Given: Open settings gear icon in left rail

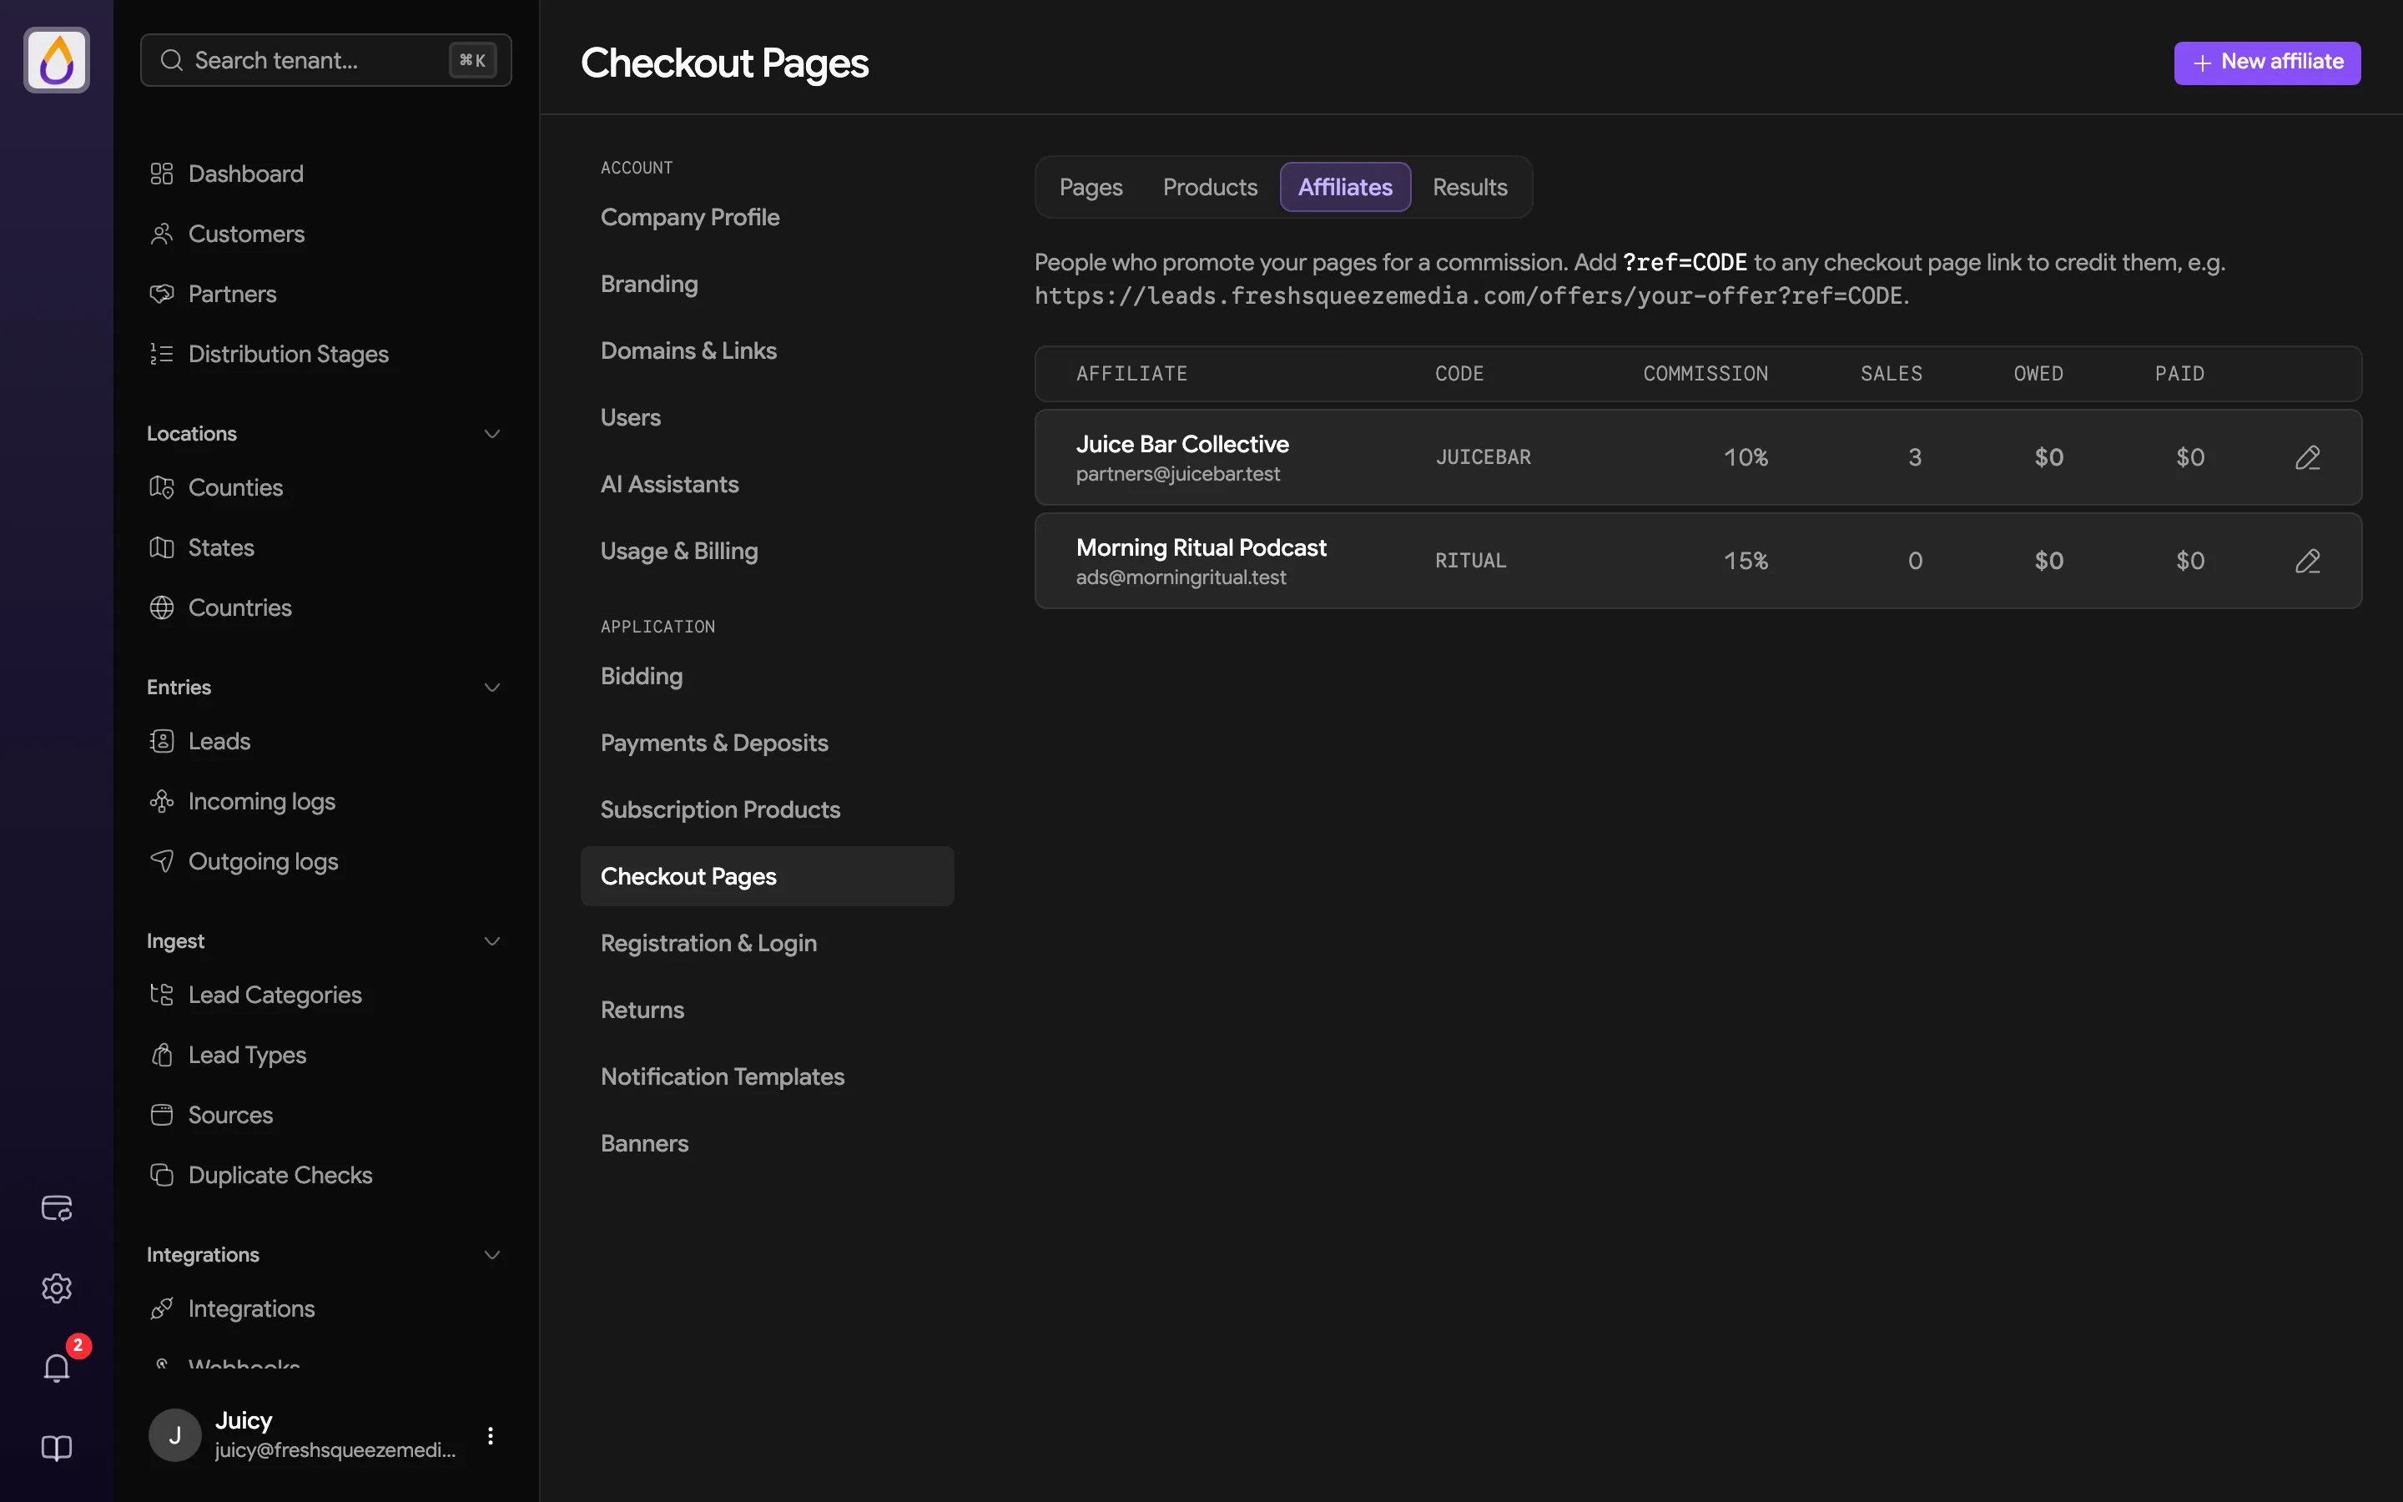Looking at the screenshot, I should tap(57, 1288).
